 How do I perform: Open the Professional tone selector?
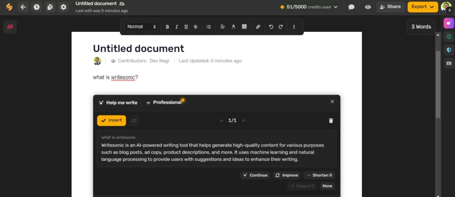point(164,102)
